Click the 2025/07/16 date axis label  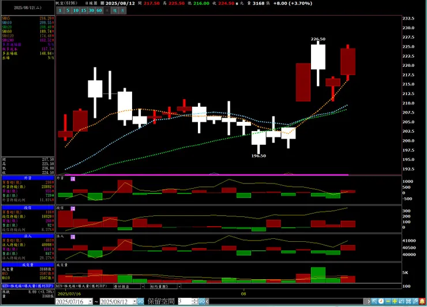pyautogui.click(x=69, y=294)
